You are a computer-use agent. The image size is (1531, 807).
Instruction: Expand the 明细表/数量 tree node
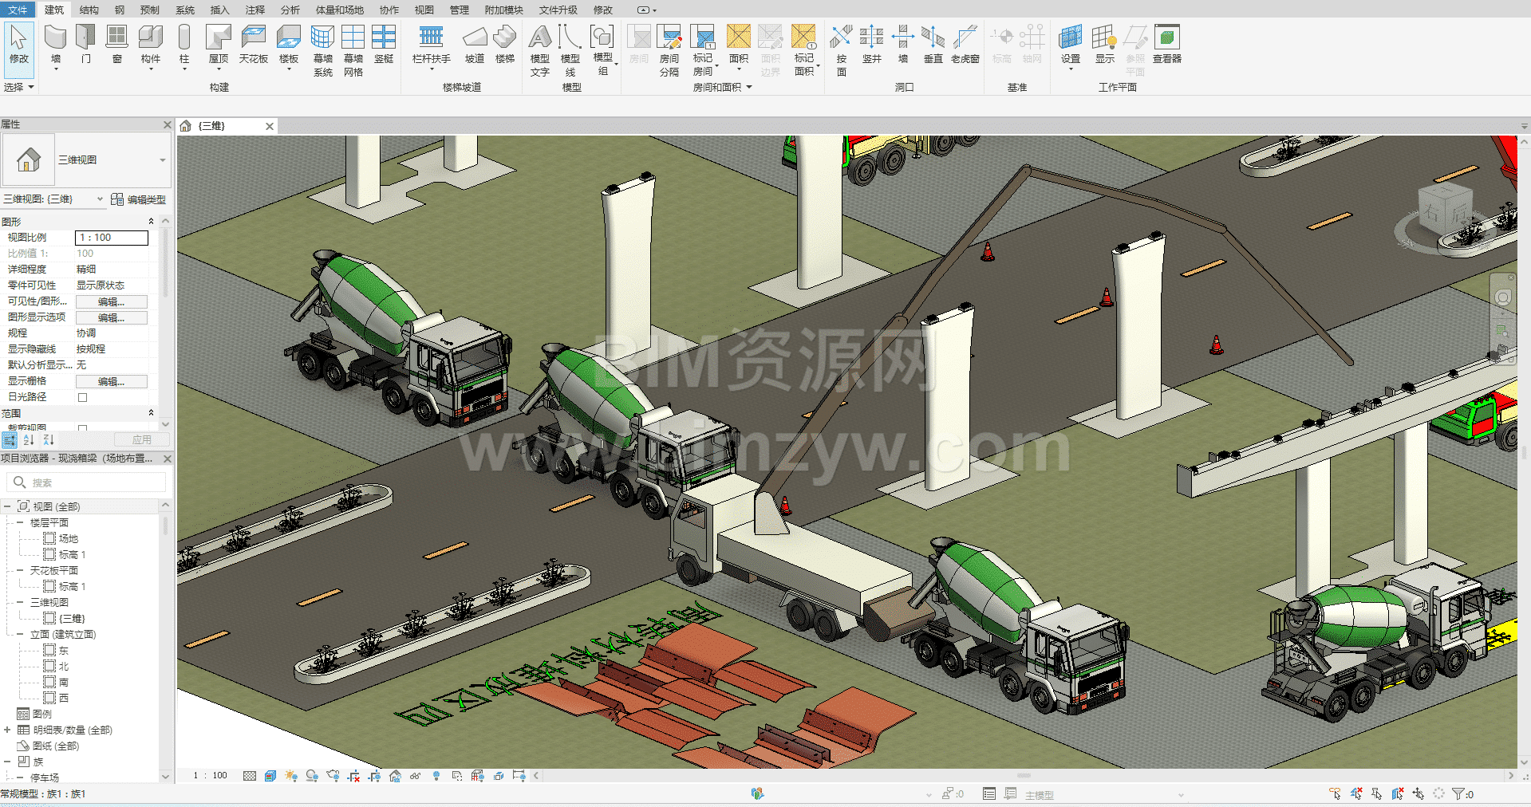pos(7,730)
